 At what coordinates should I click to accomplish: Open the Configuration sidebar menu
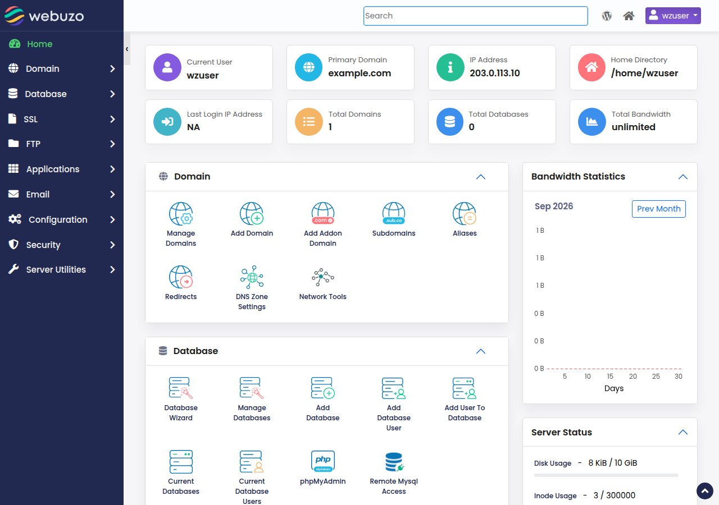[62, 219]
